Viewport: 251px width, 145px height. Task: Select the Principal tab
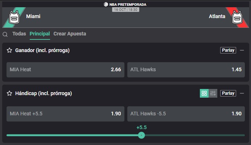[x=40, y=34]
